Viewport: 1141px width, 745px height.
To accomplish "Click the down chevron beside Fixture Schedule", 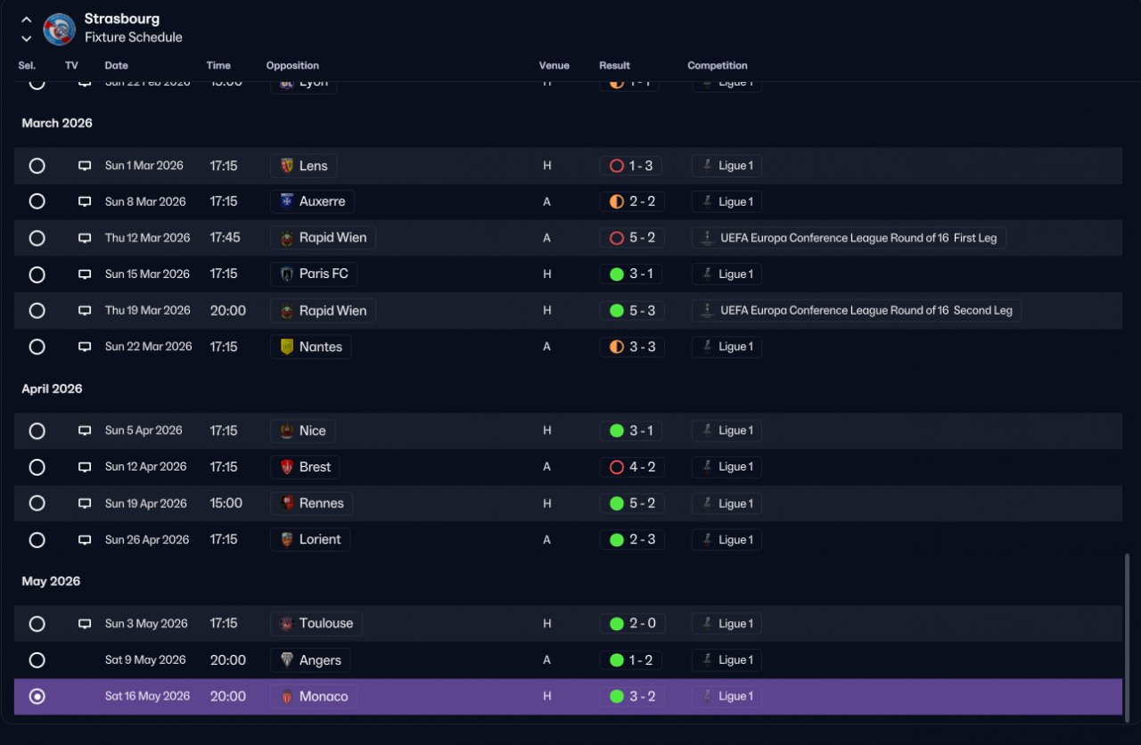I will 26,38.
